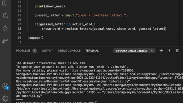The image size is (183, 103).
Task: Create a new terminal with plus icon
Action: 161,51
